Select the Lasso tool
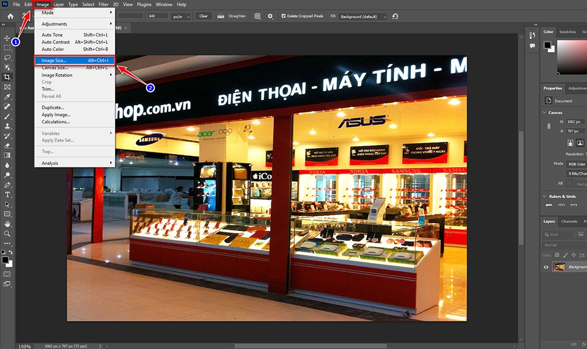The width and height of the screenshot is (587, 349). (7, 57)
